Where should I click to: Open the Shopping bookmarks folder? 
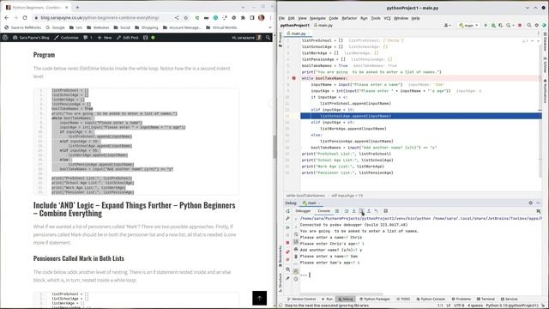pos(147,27)
